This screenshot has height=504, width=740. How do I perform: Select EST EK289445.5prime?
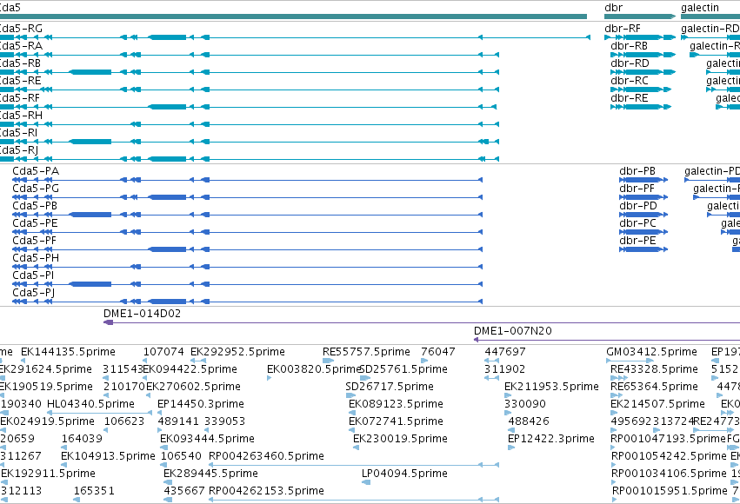click(x=210, y=474)
